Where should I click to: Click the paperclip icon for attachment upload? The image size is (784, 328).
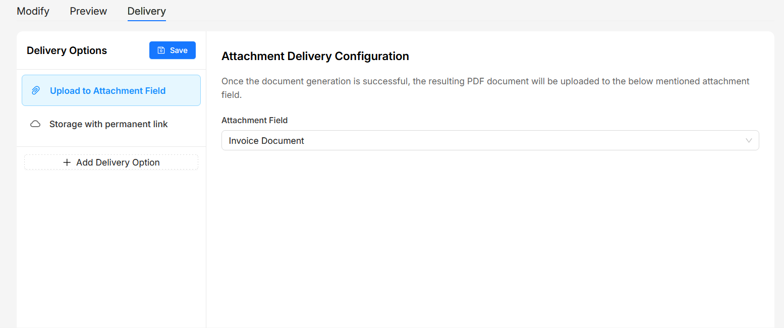36,91
